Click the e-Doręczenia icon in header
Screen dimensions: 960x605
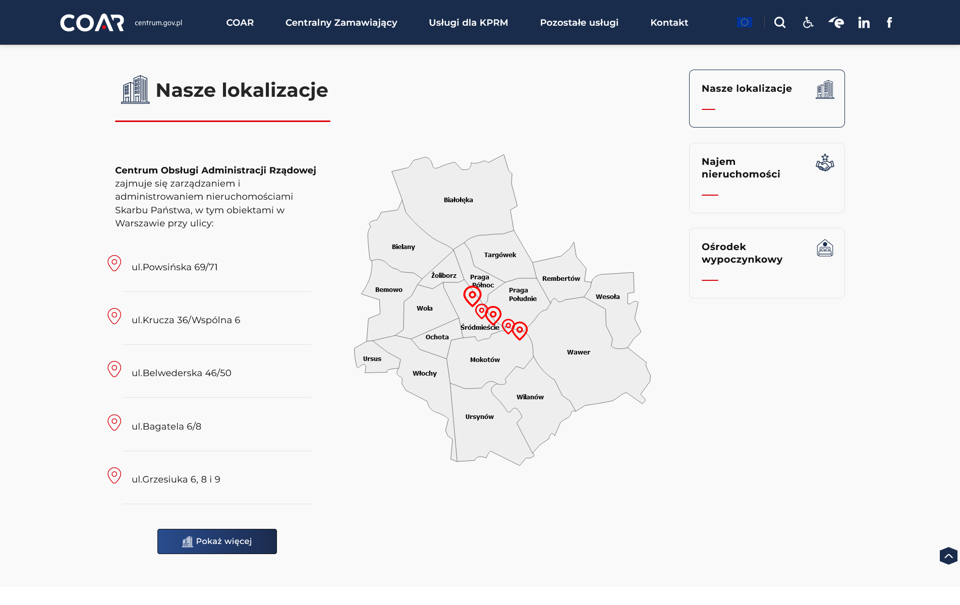pos(836,23)
